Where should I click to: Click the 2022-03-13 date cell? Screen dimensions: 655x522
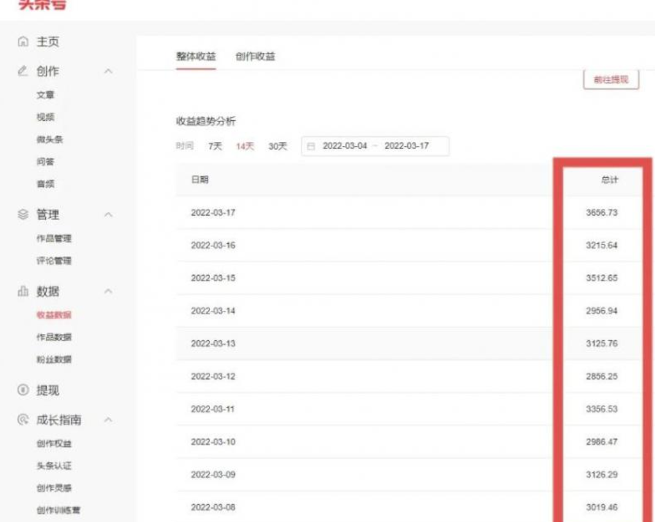[213, 343]
